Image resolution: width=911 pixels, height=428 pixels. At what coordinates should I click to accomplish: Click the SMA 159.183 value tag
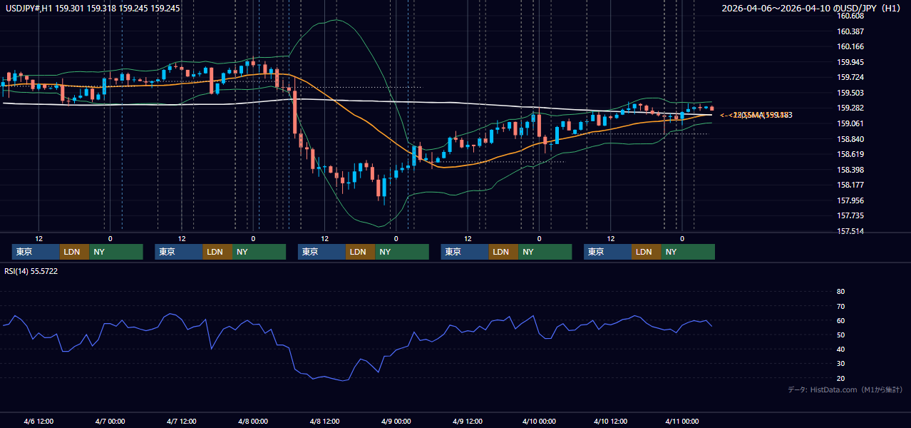pyautogui.click(x=756, y=115)
